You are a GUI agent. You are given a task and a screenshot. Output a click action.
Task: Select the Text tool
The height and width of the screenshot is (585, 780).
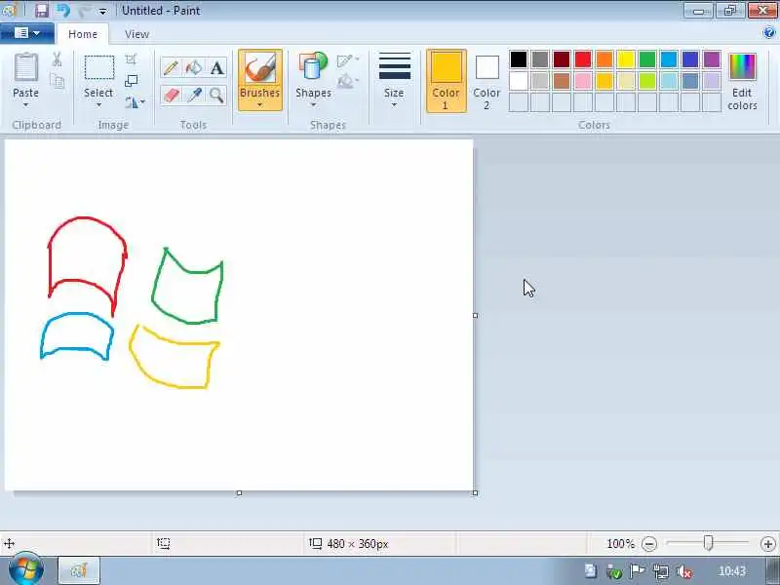pos(216,67)
